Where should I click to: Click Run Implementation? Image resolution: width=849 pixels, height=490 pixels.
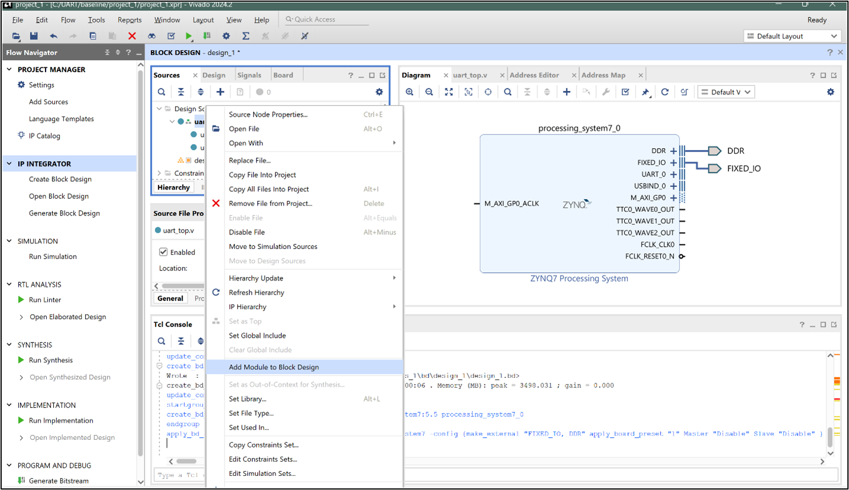point(61,421)
